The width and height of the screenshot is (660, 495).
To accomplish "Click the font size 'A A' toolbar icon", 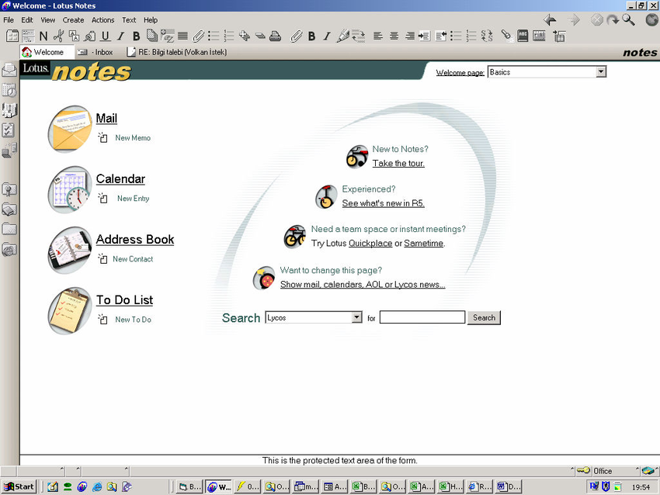I will (74, 36).
